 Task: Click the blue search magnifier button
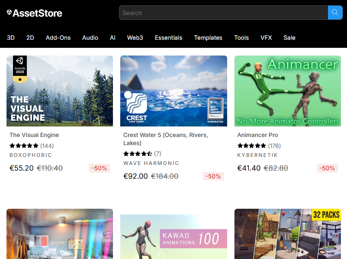pyautogui.click(x=334, y=13)
